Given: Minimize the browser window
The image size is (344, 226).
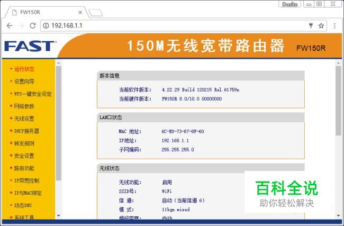Looking at the screenshot, I should 309,4.
